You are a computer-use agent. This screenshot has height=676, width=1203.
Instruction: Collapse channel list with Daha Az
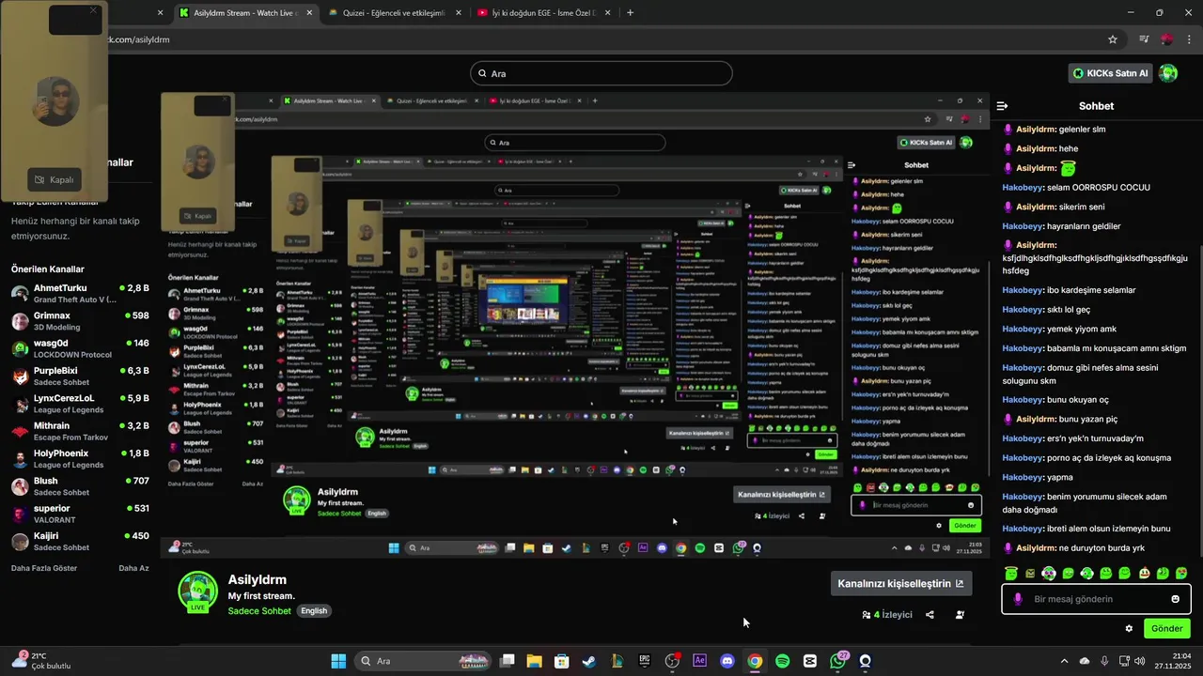(133, 568)
